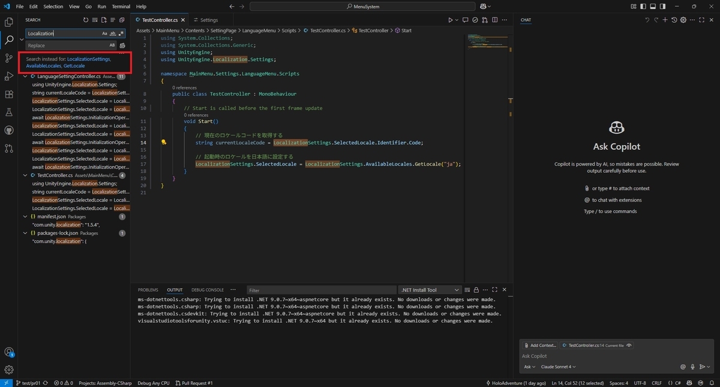Click the output Filter field
This screenshot has width=720, height=387.
click(322, 290)
